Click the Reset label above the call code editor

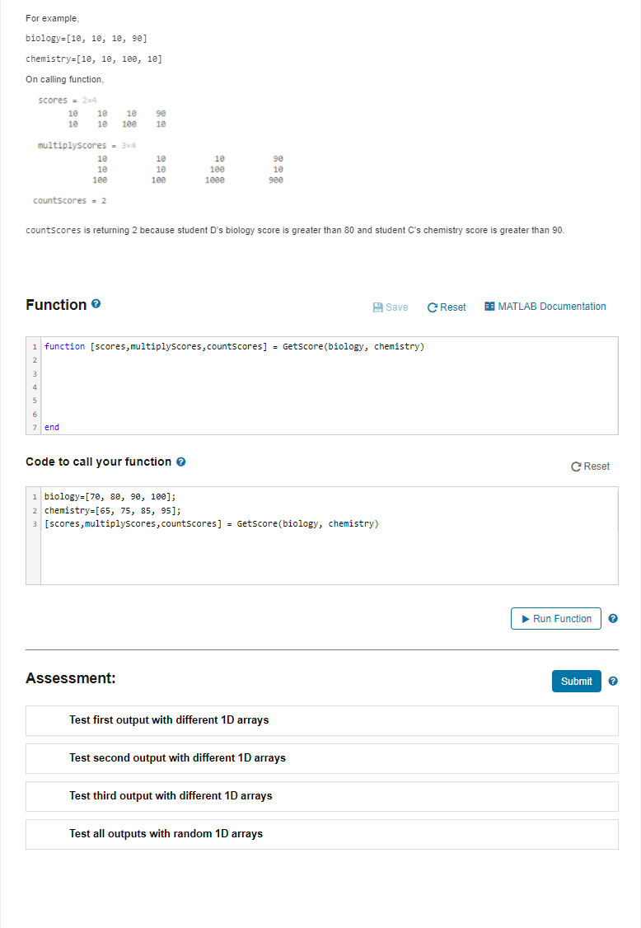597,466
